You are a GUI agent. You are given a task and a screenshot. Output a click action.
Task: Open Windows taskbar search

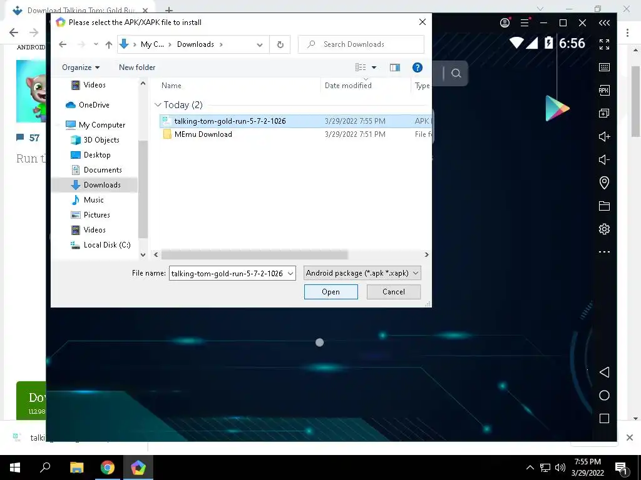45,467
